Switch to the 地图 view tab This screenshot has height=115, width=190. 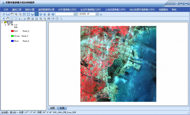pyautogui.click(x=53, y=108)
